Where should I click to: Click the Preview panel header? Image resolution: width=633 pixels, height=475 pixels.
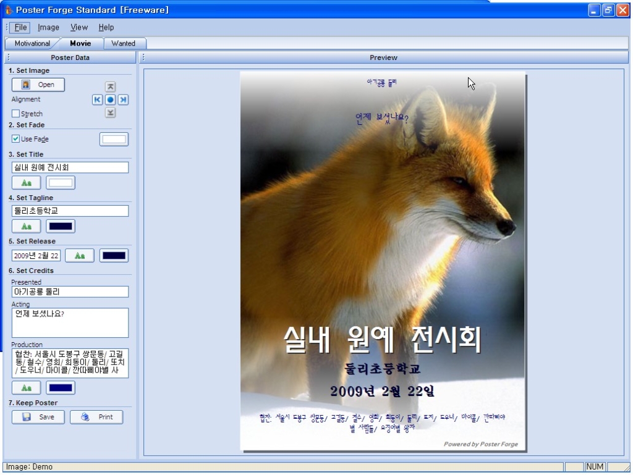point(383,57)
